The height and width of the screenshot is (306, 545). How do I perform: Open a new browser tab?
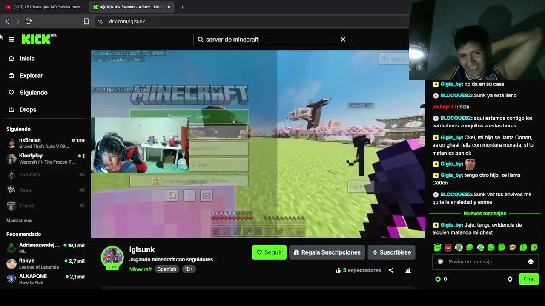pos(182,7)
